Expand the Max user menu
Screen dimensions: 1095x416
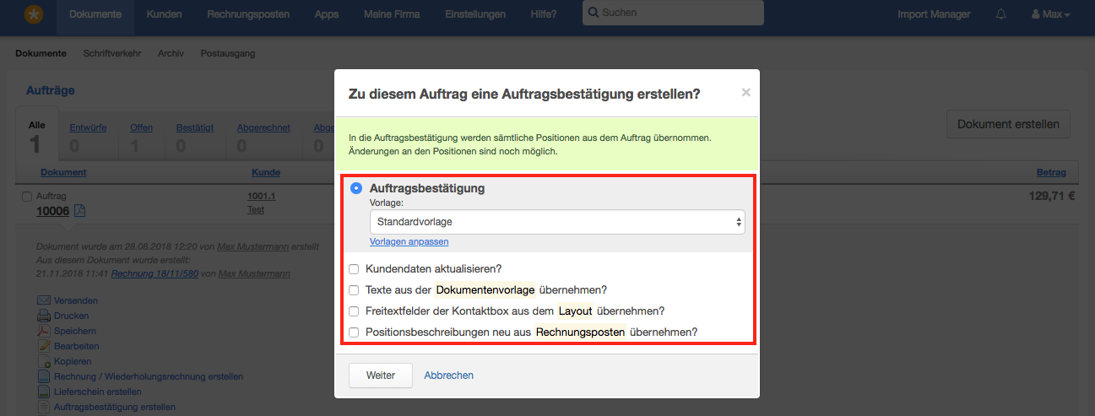coord(1050,14)
